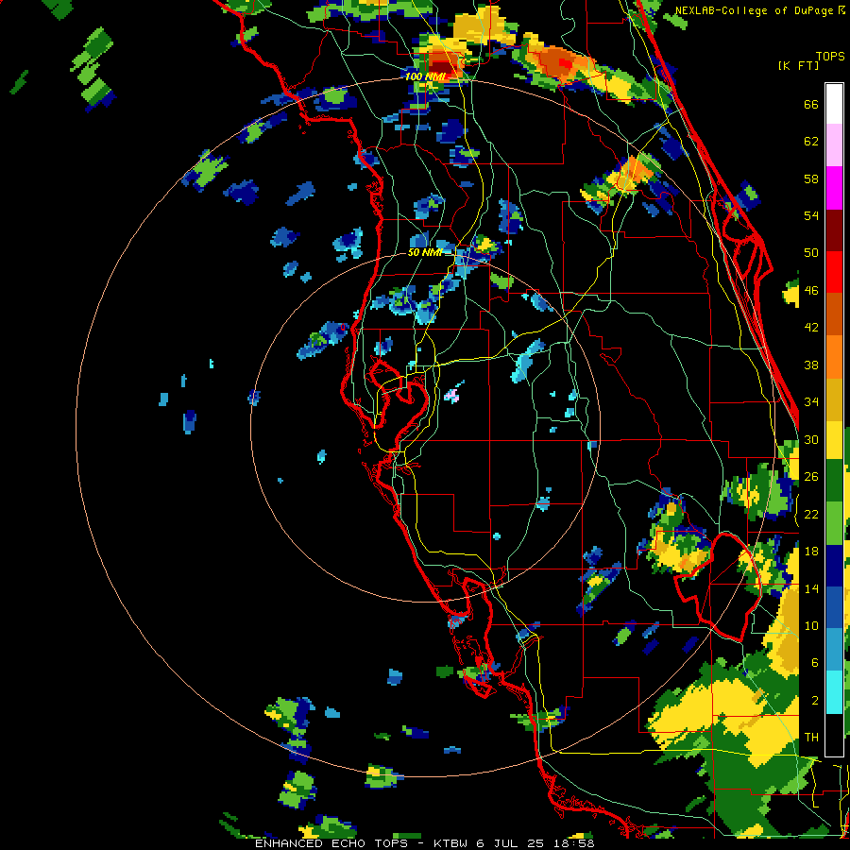Screen dimensions: 850x850
Task: Click the 58 value in the legend
Action: tap(811, 178)
